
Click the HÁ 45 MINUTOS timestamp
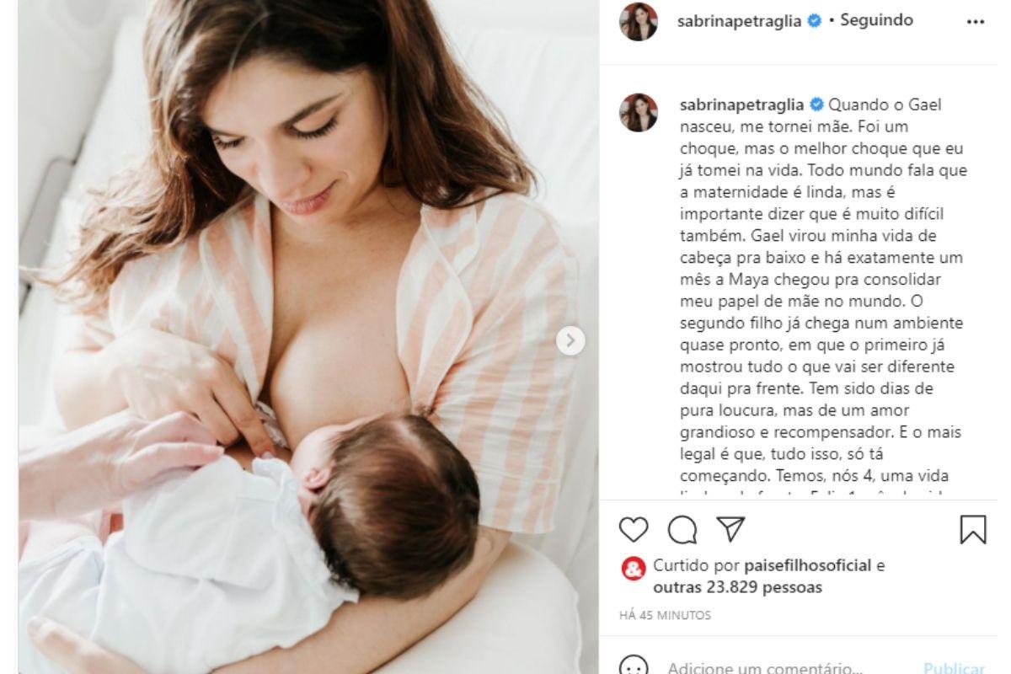[666, 616]
